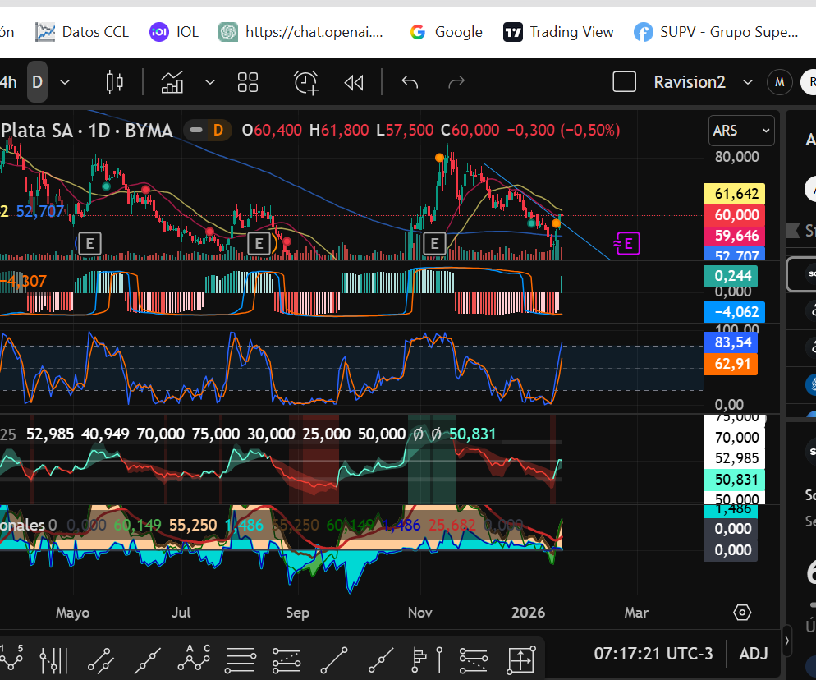This screenshot has height=680, width=816.
Task: Start bar replay with the rewind icon
Action: (x=354, y=82)
